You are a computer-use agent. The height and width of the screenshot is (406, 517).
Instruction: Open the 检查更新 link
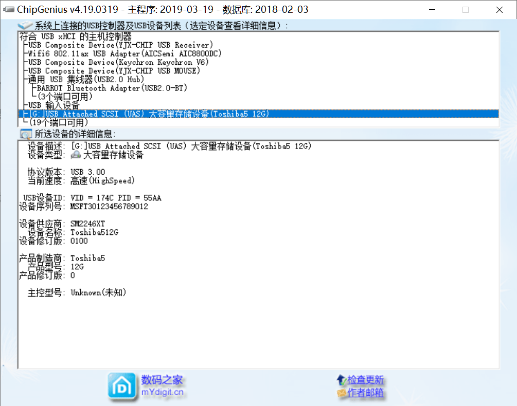(365, 380)
